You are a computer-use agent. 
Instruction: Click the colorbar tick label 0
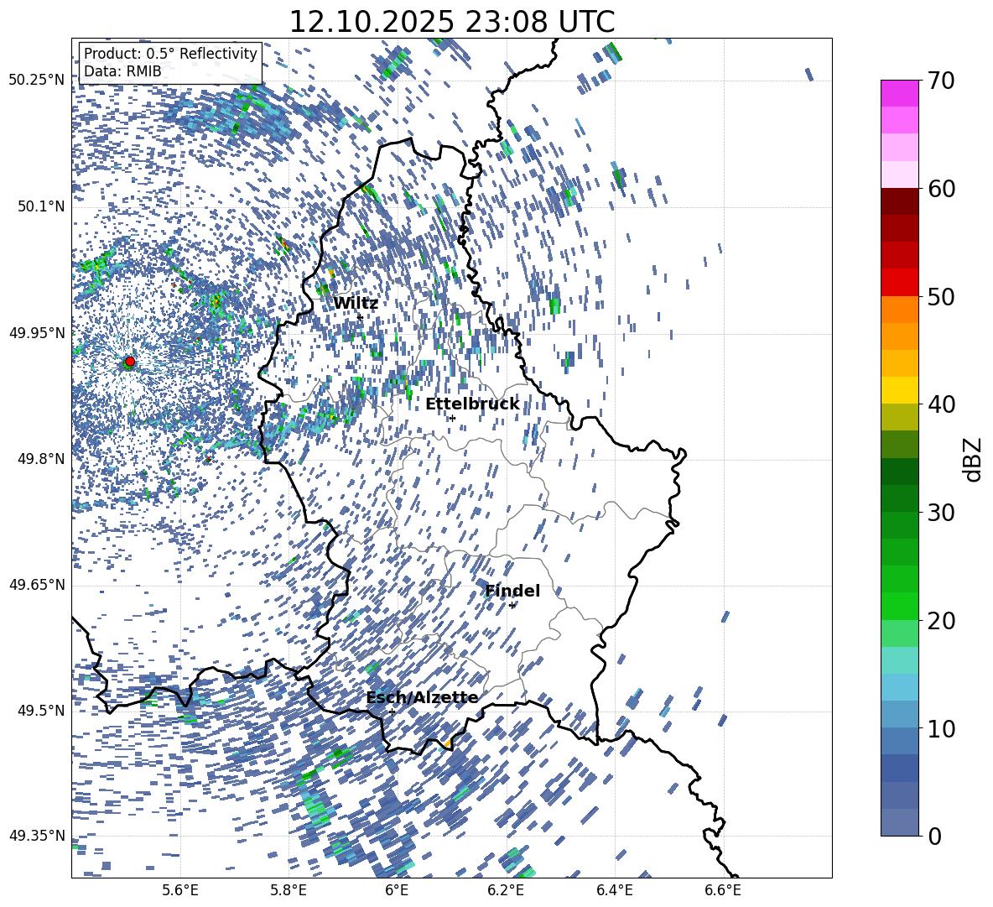[x=934, y=836]
